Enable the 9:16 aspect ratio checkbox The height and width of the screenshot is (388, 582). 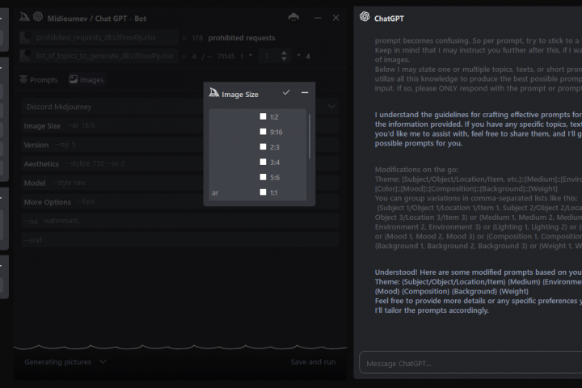coord(263,132)
